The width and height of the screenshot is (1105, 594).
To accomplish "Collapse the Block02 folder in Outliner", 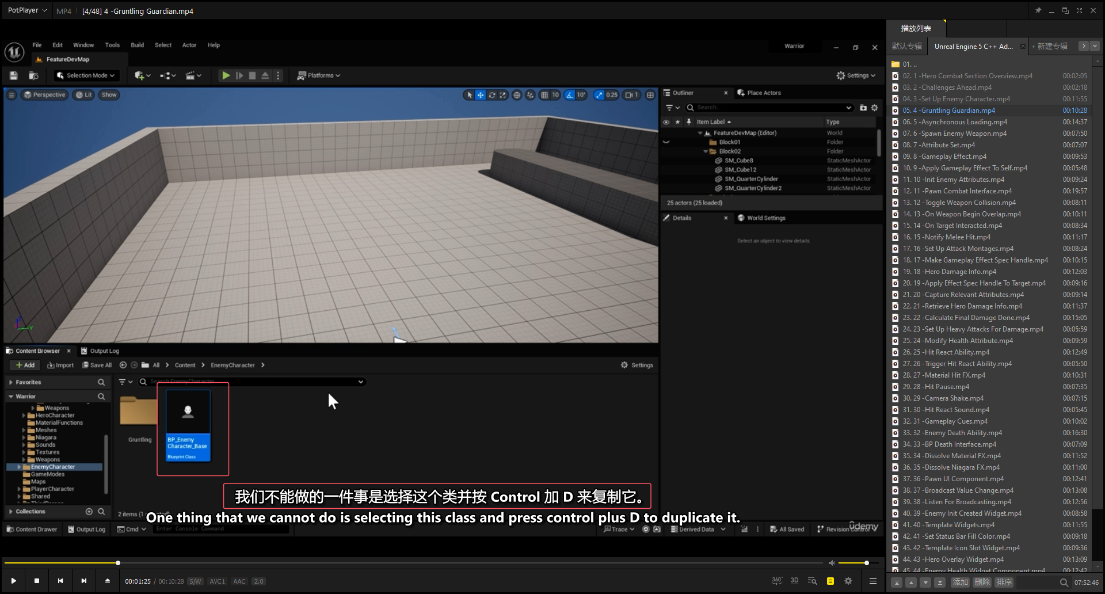I will (706, 151).
